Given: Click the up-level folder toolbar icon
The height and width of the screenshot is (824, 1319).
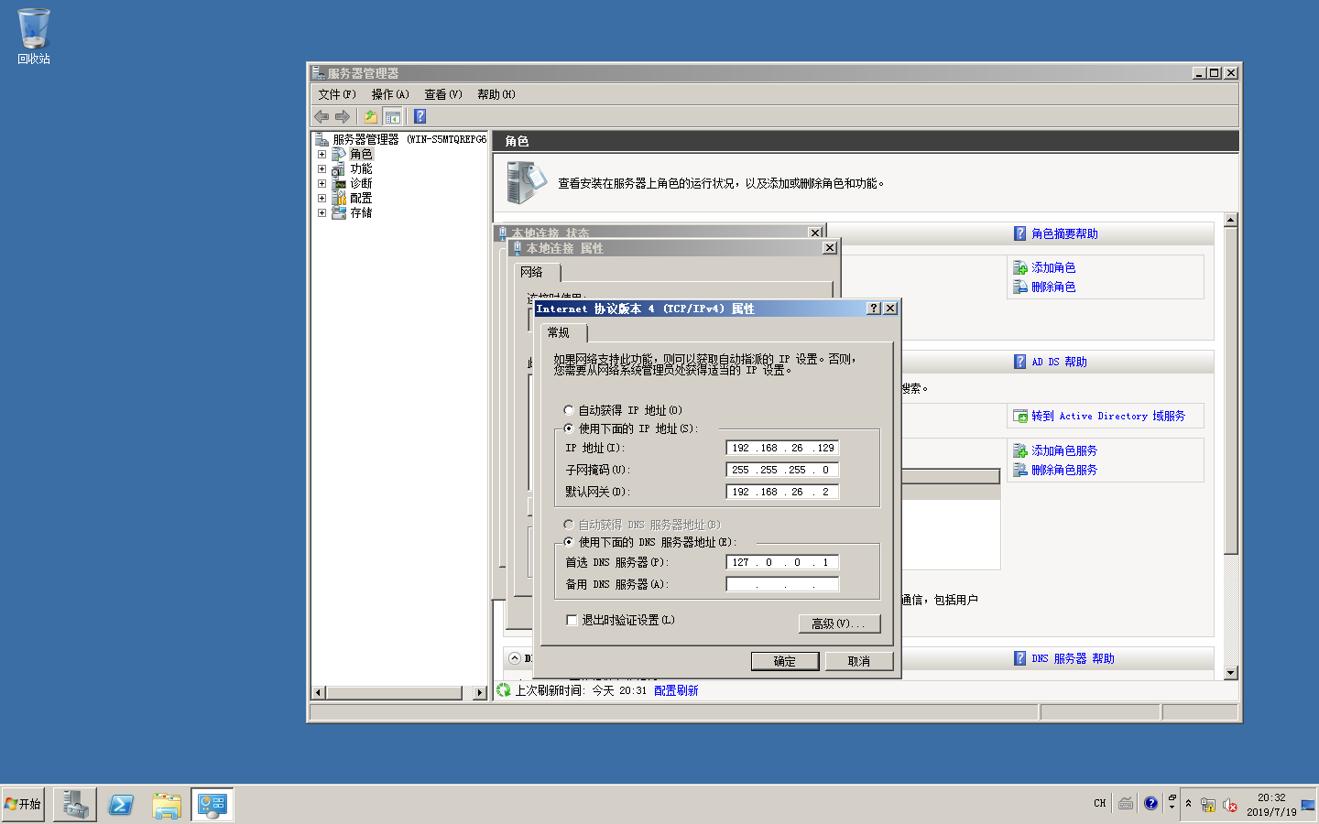Looking at the screenshot, I should tap(370, 116).
